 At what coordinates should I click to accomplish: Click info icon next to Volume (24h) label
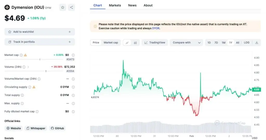24,67
